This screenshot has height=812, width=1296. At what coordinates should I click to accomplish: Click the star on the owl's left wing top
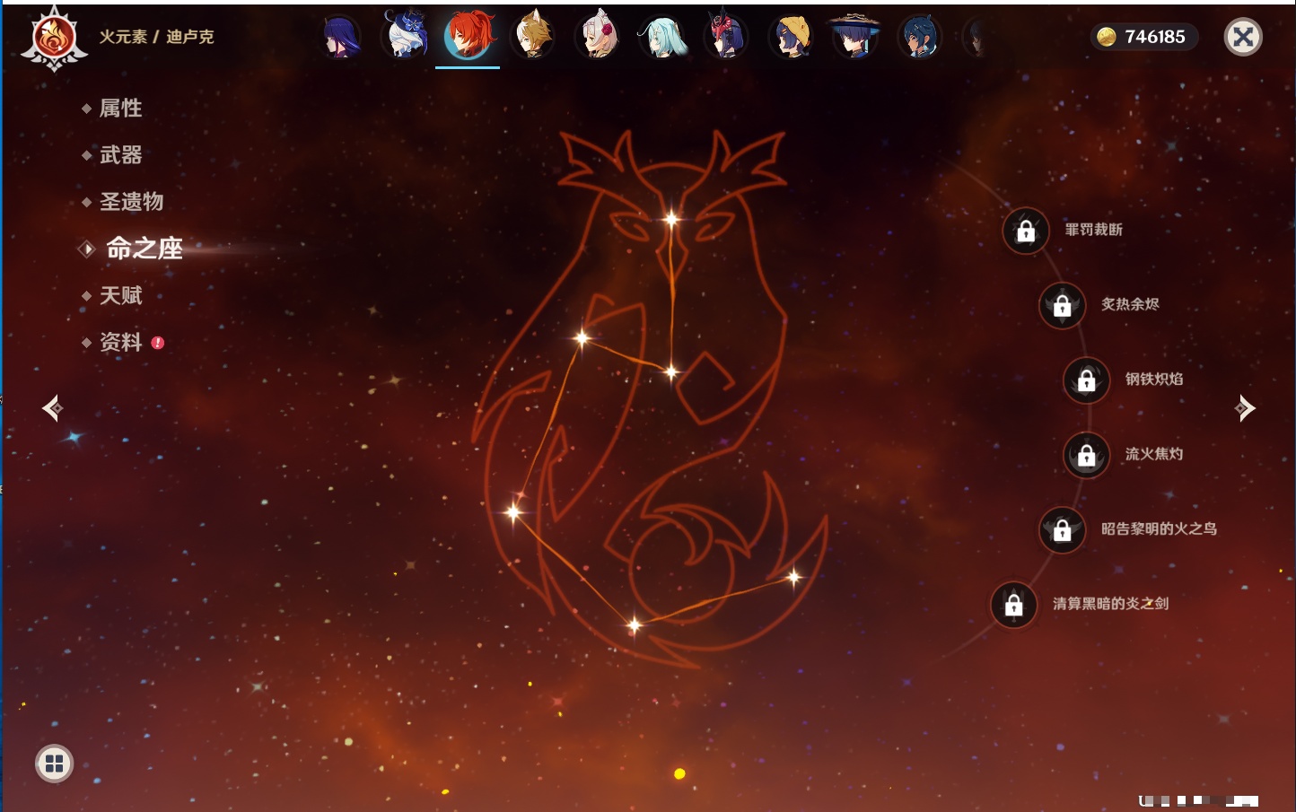click(582, 338)
